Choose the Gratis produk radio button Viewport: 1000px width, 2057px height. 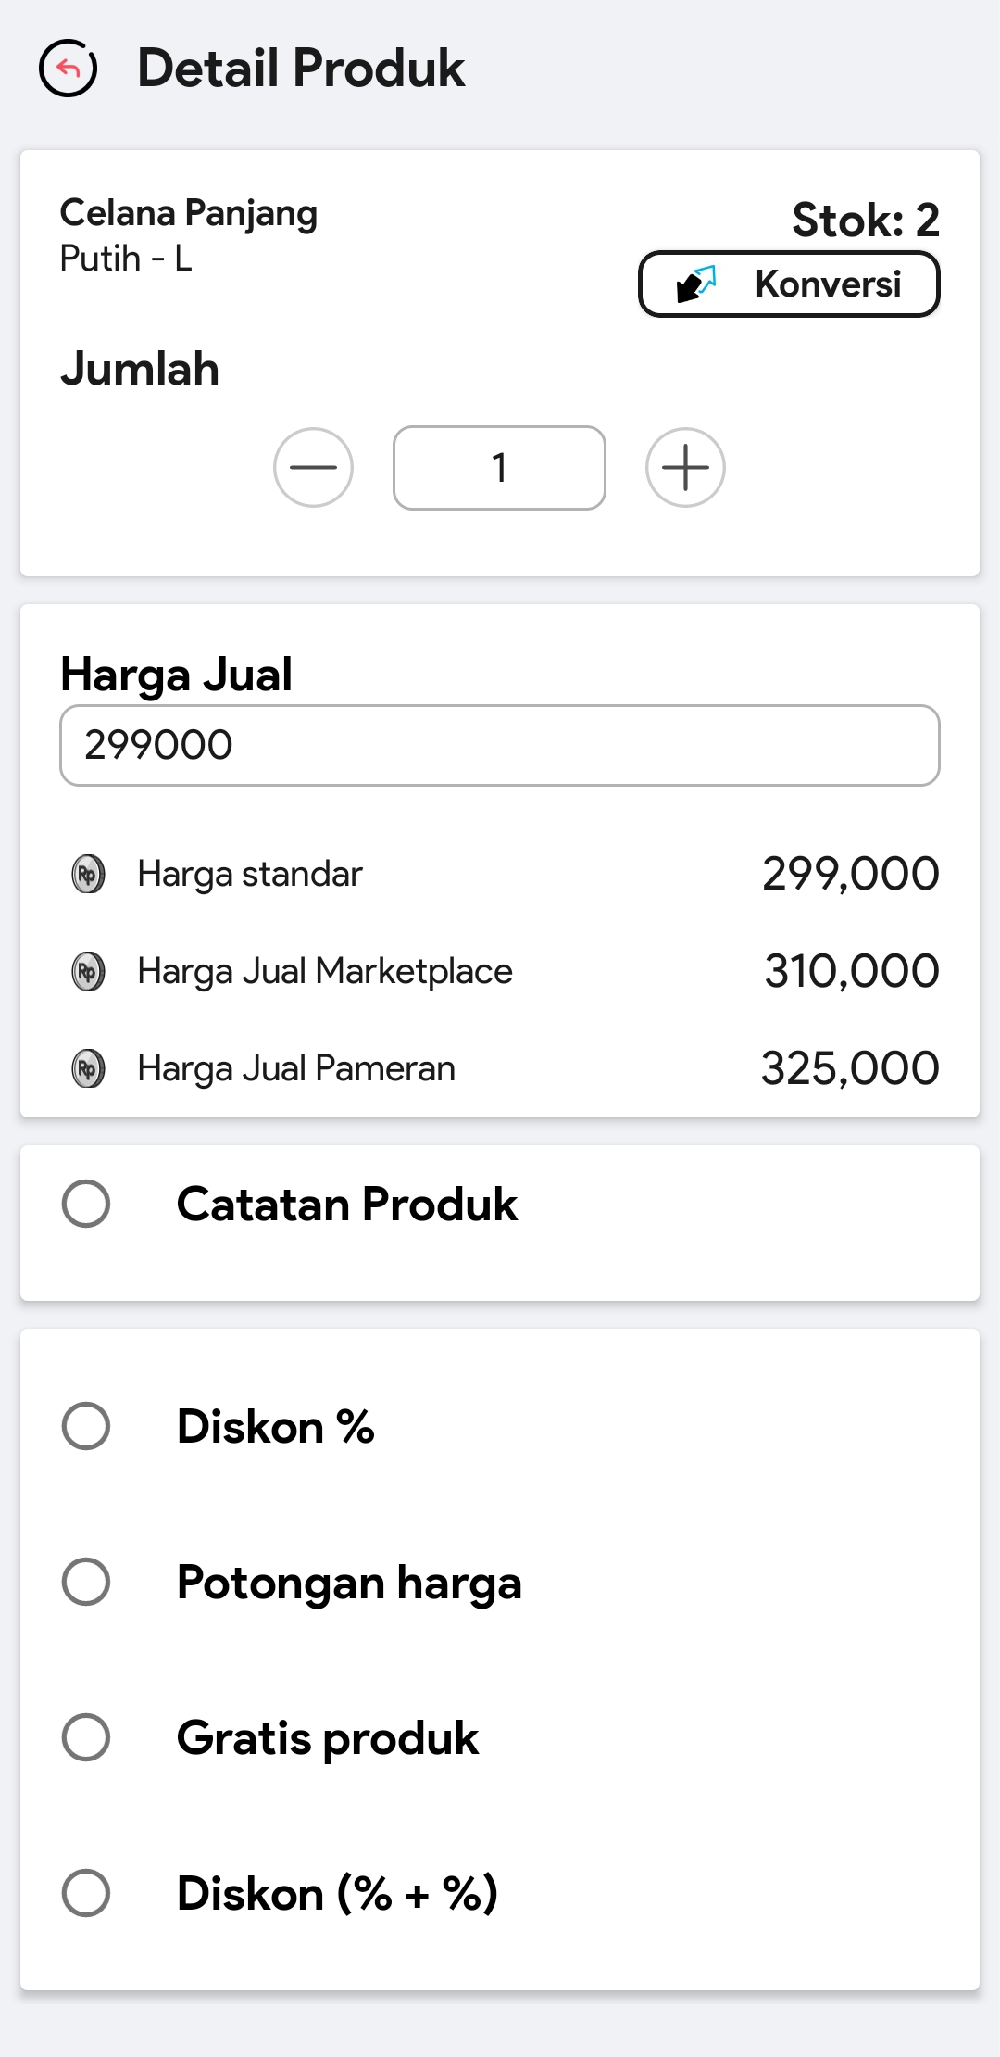86,1736
